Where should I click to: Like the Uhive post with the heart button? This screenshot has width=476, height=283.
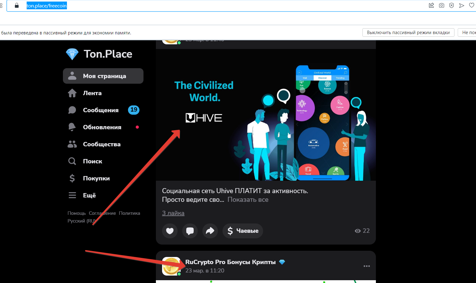tap(170, 231)
